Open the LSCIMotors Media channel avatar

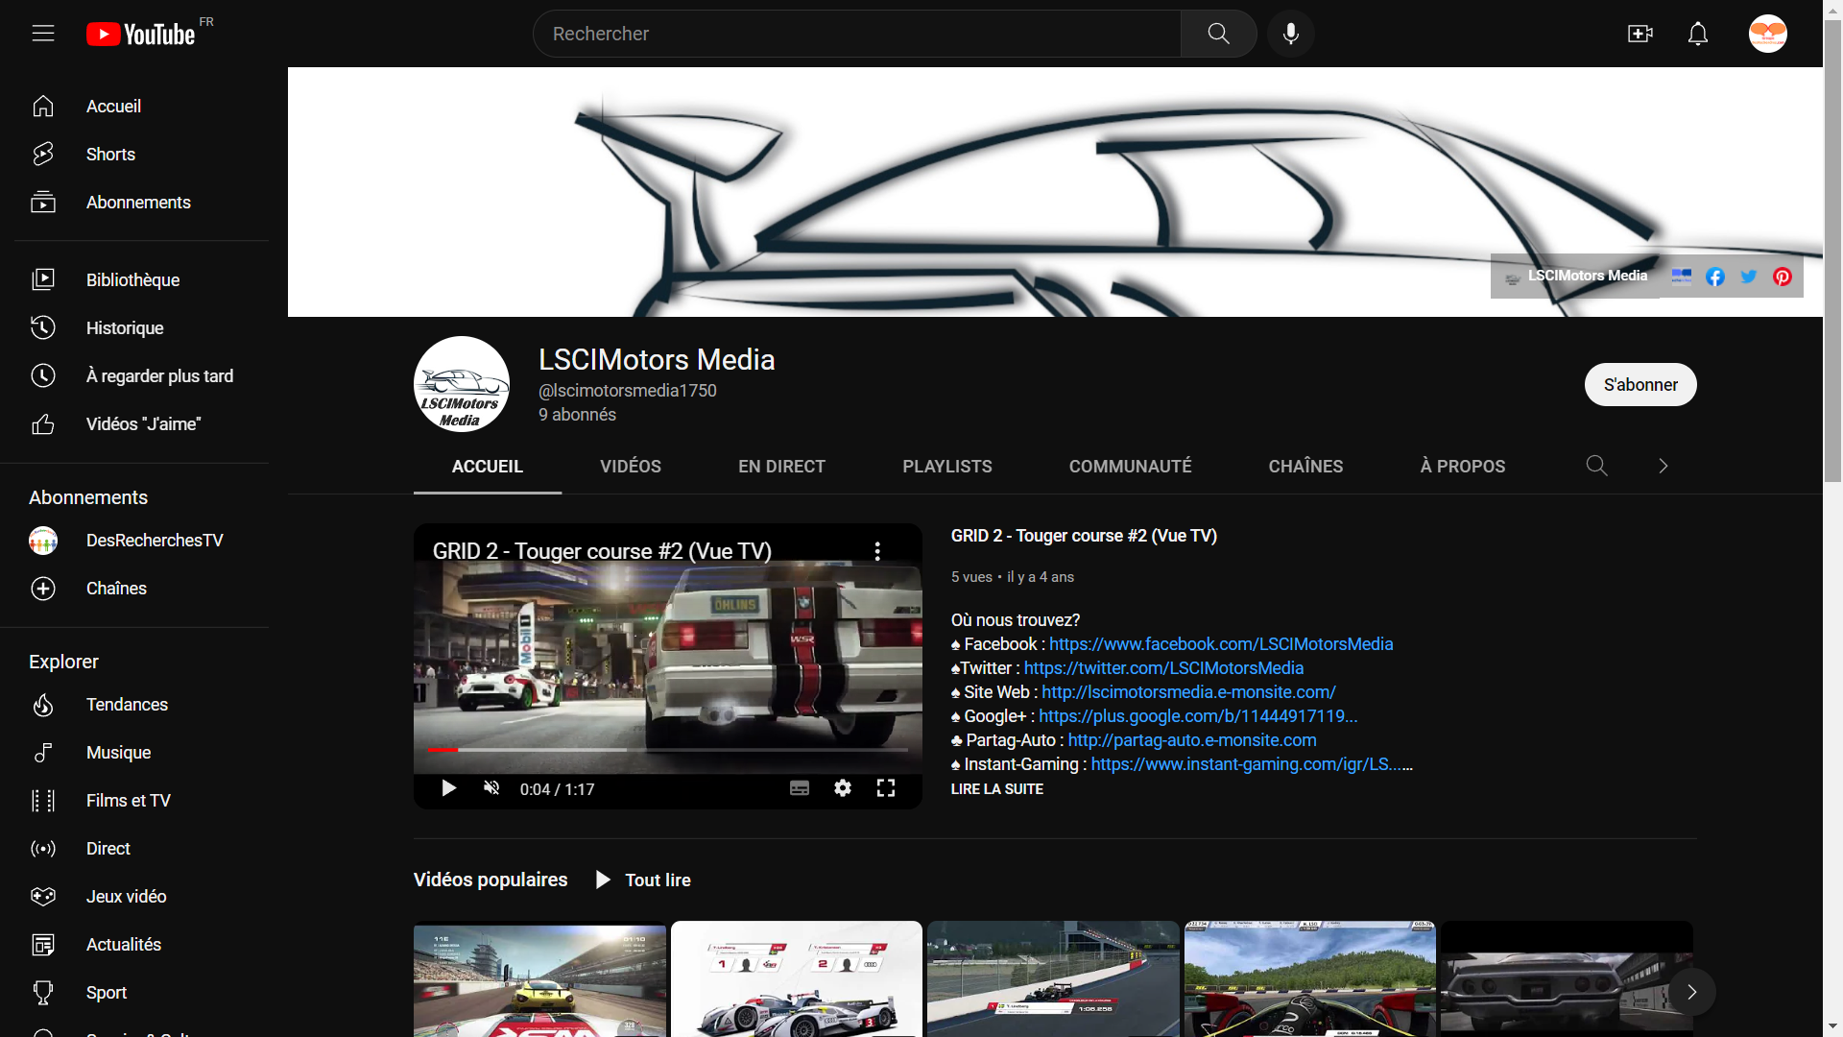(462, 384)
